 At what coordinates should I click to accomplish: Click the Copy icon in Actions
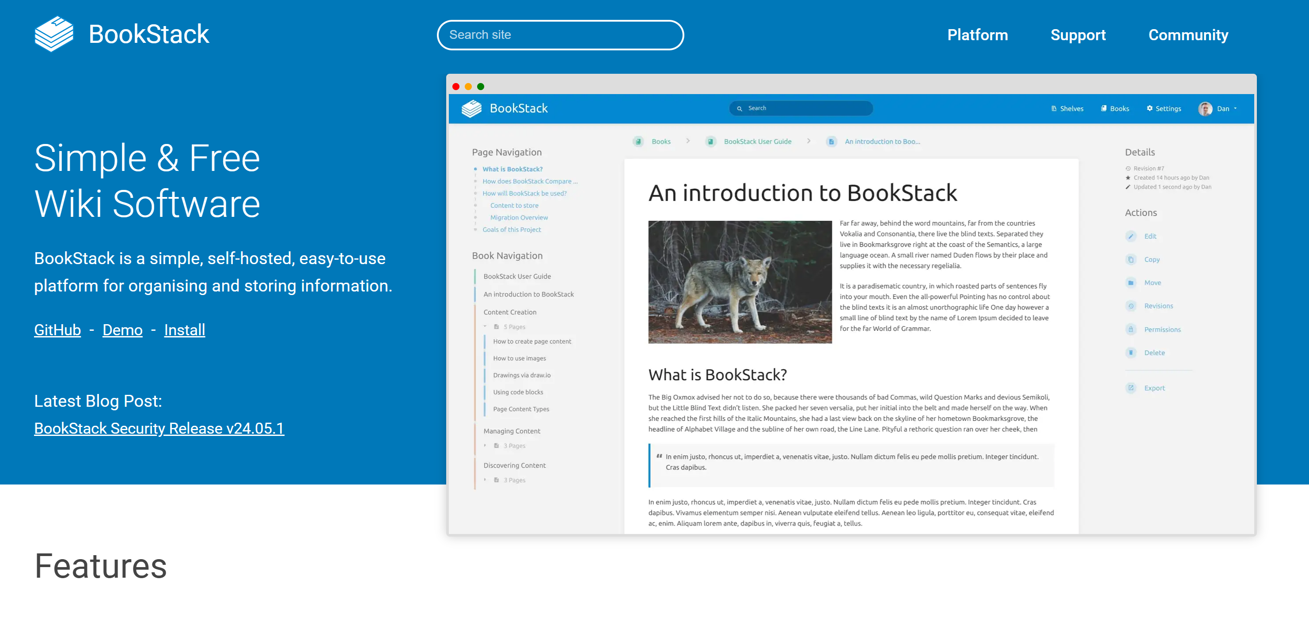pyautogui.click(x=1131, y=260)
